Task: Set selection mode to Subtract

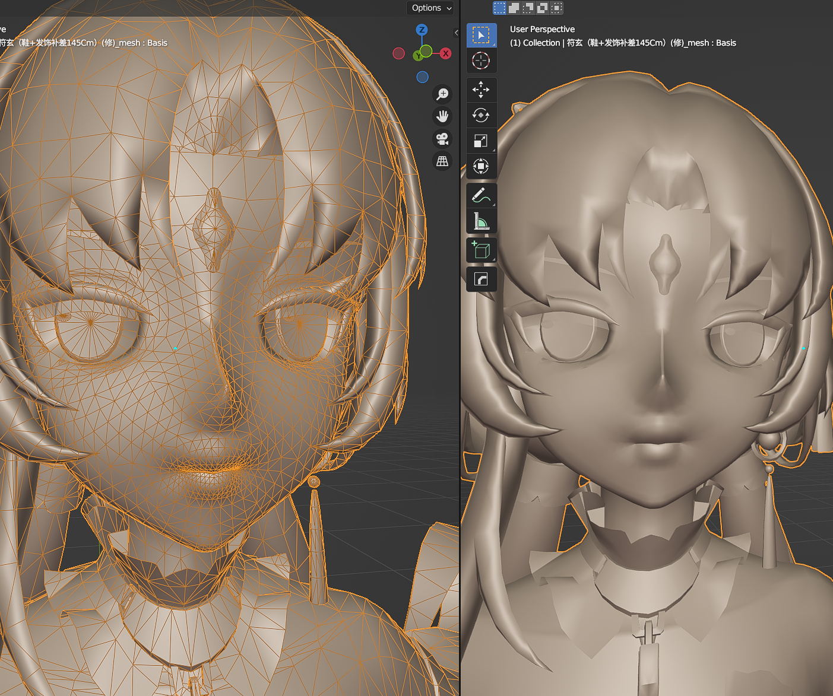Action: coord(528,8)
